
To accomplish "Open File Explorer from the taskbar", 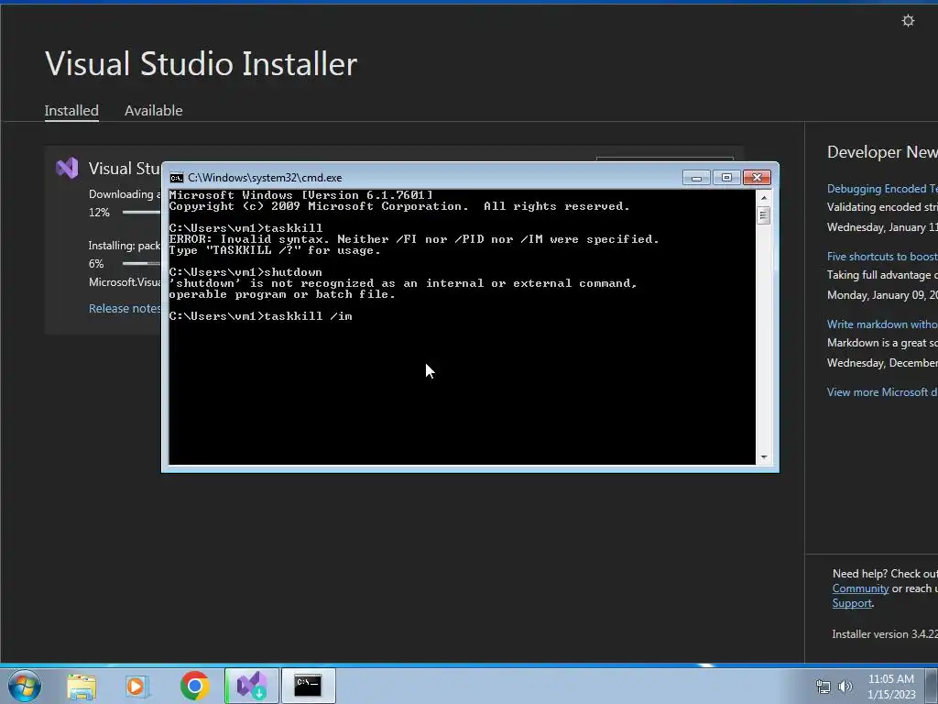I will tap(82, 686).
